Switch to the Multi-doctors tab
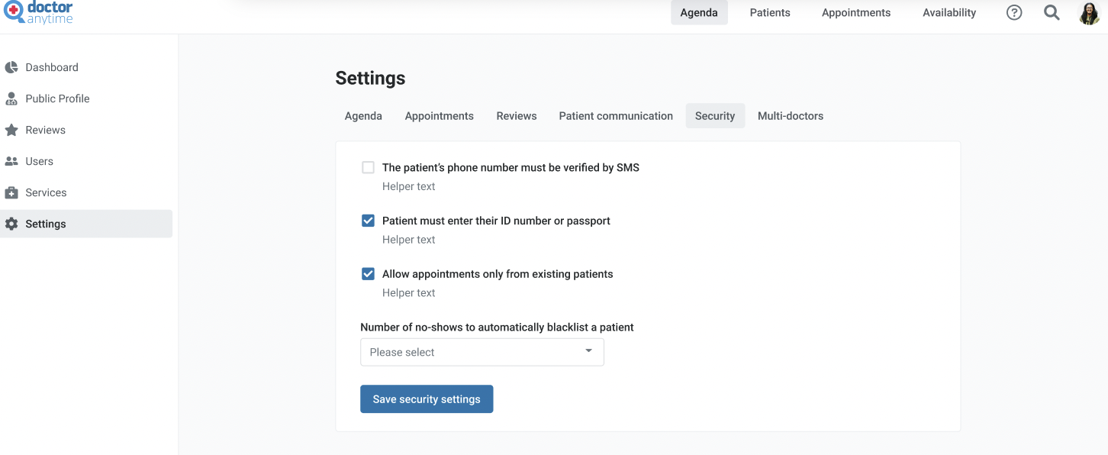 [791, 116]
